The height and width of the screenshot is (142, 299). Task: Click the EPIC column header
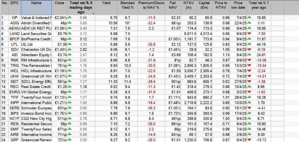coord(15,8)
